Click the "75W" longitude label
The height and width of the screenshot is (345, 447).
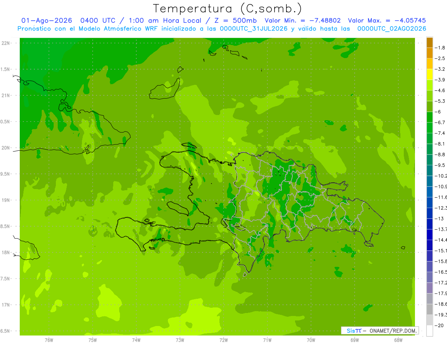click(x=93, y=340)
